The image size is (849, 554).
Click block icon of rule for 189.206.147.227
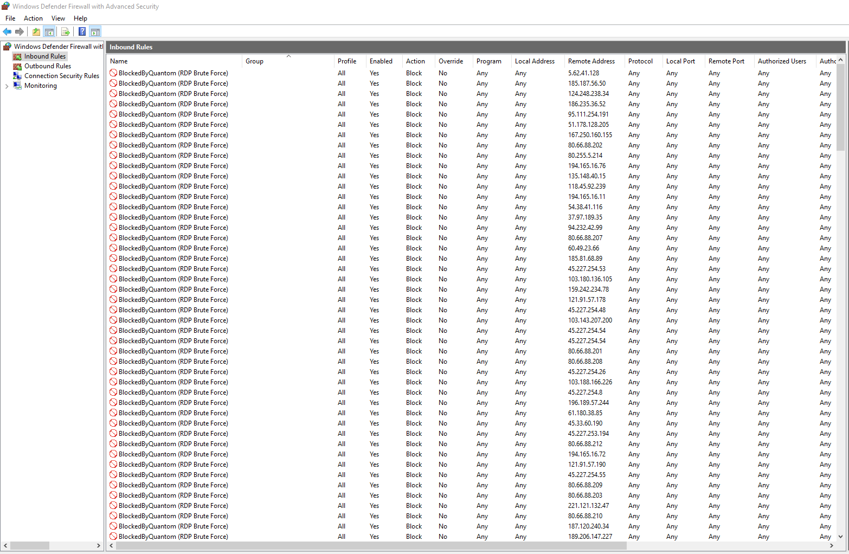coord(113,536)
